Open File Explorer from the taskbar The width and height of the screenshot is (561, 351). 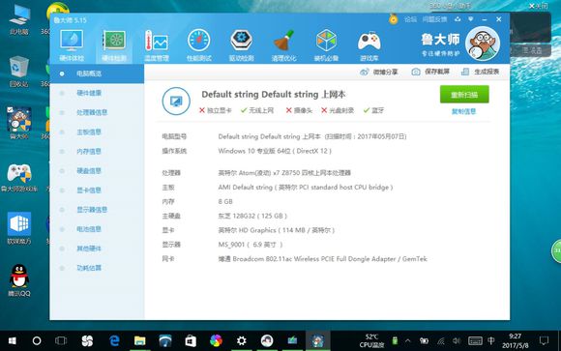(x=139, y=341)
